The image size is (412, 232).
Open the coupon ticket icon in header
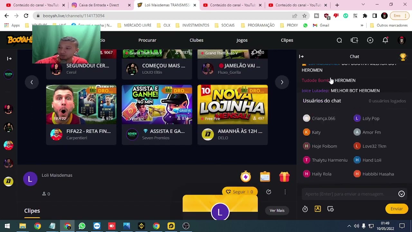354,40
